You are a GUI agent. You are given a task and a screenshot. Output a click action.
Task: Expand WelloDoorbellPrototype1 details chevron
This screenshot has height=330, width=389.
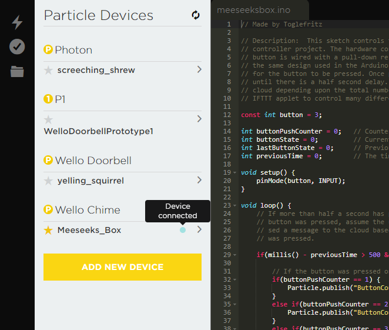point(199,119)
